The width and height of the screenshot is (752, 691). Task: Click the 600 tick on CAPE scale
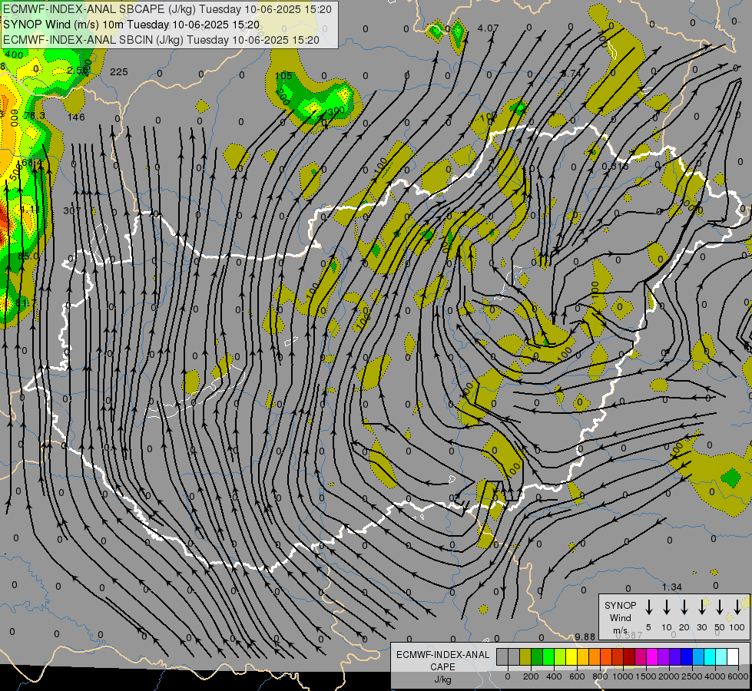point(577,676)
